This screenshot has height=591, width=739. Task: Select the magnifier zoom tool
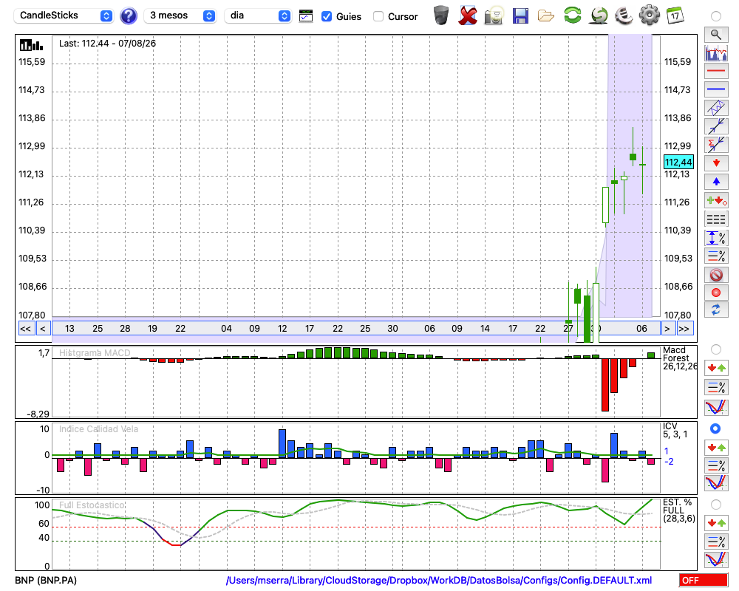coord(716,35)
